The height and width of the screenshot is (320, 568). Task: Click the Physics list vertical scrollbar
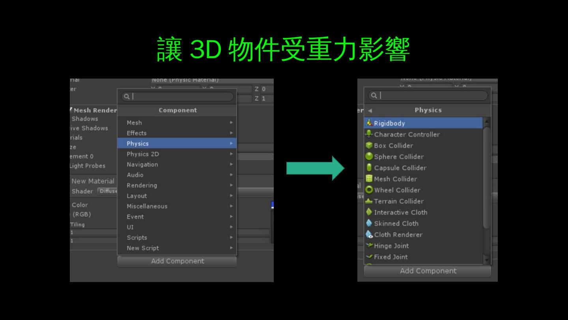pos(486,178)
